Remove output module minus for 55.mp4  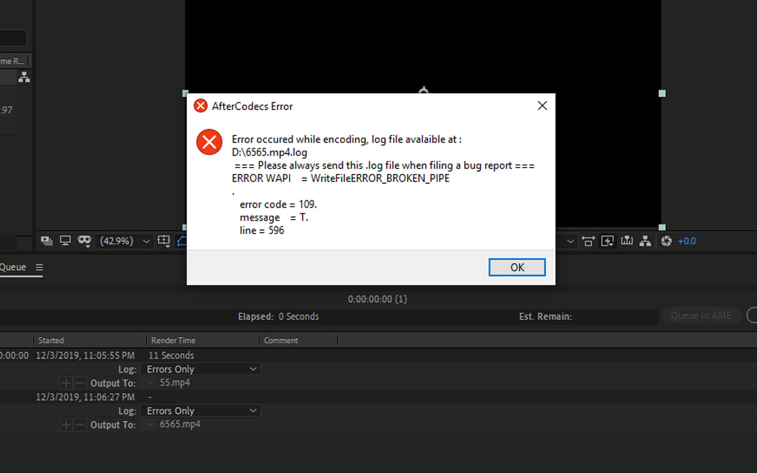point(80,383)
